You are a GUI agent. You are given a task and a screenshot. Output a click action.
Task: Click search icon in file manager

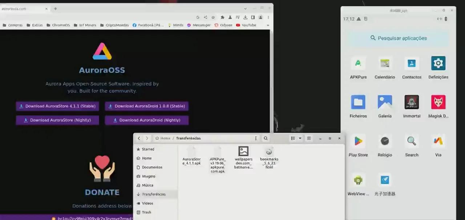coord(266,138)
